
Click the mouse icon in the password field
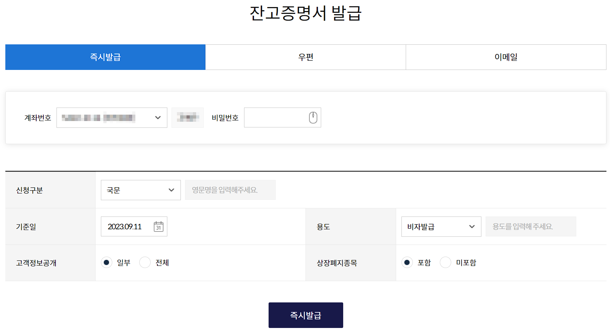[313, 117]
